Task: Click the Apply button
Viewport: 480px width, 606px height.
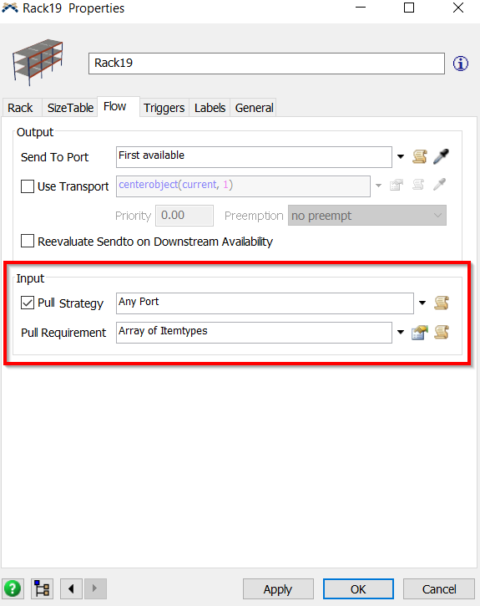Action: [278, 589]
